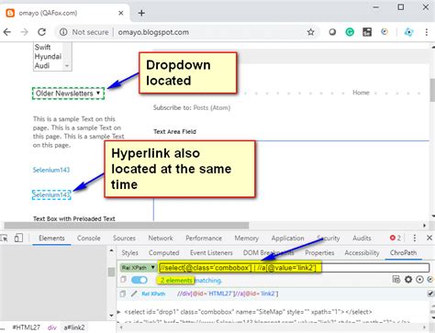Click the #HTML27 breadcrumb
This screenshot has width=435, height=333.
(26, 327)
